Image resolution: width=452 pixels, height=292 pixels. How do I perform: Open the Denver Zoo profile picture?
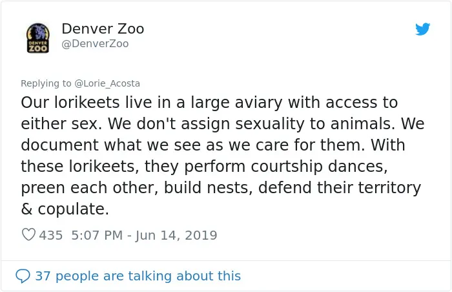click(37, 38)
